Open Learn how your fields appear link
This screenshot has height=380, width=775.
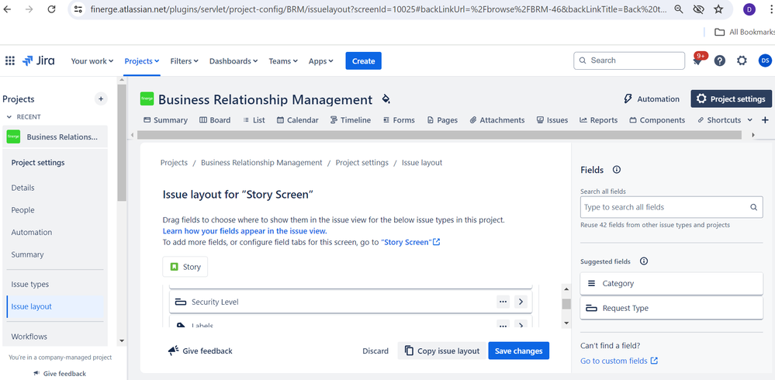coord(244,231)
